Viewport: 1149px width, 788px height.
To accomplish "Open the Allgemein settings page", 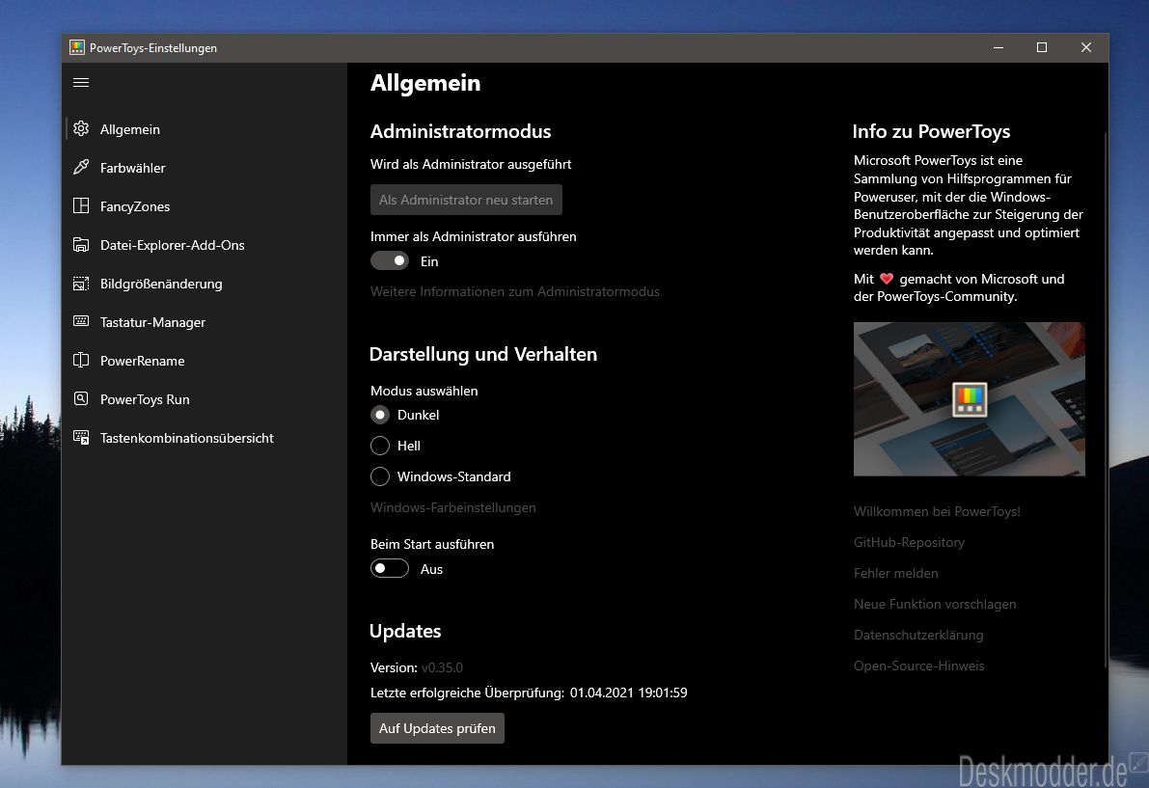I will [205, 129].
